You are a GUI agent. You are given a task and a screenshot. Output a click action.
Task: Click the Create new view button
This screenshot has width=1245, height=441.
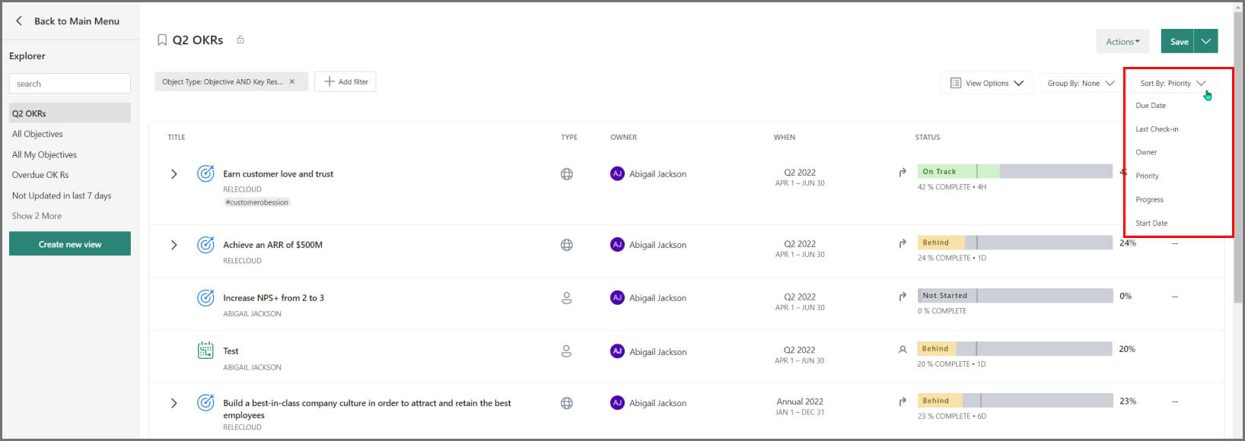click(x=70, y=244)
